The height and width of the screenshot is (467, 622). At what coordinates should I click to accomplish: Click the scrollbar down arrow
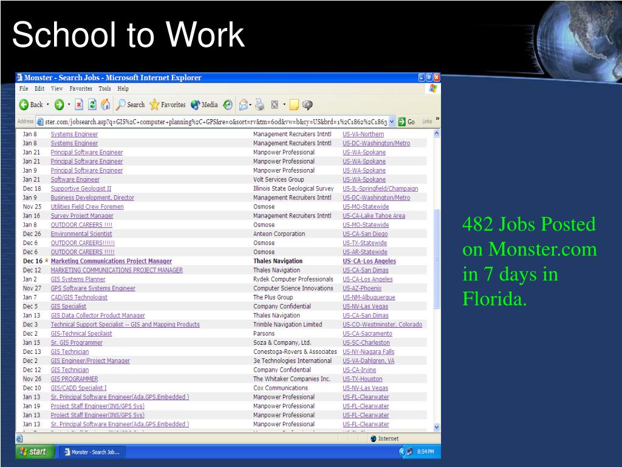coord(437,427)
